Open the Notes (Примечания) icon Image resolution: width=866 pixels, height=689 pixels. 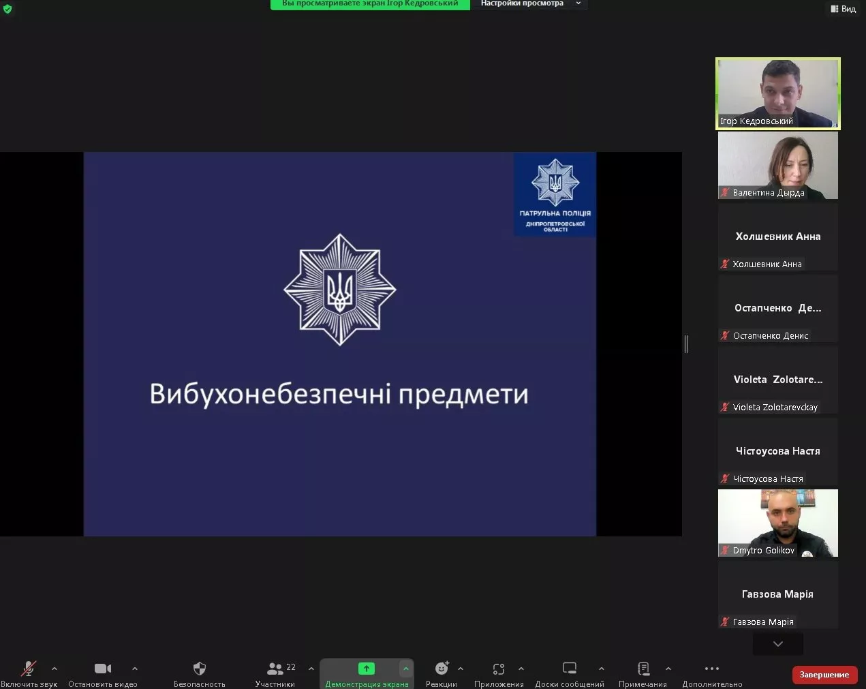643,669
